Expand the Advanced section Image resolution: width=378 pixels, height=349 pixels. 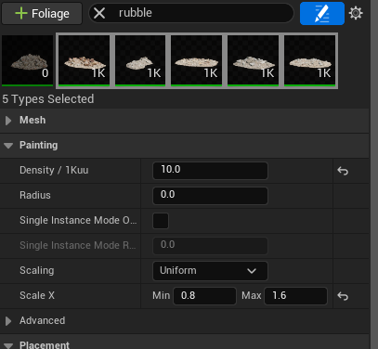8,321
